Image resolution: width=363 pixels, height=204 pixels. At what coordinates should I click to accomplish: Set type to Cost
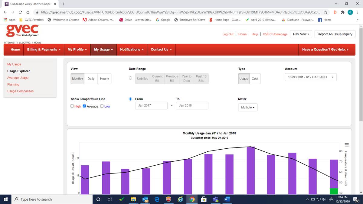pos(255,79)
